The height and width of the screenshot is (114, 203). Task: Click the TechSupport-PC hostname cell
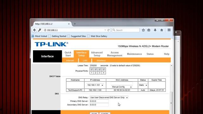tap(75, 90)
